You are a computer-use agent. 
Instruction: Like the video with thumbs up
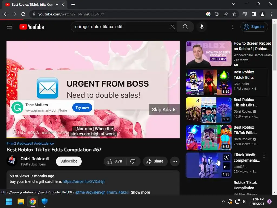click(x=115, y=161)
